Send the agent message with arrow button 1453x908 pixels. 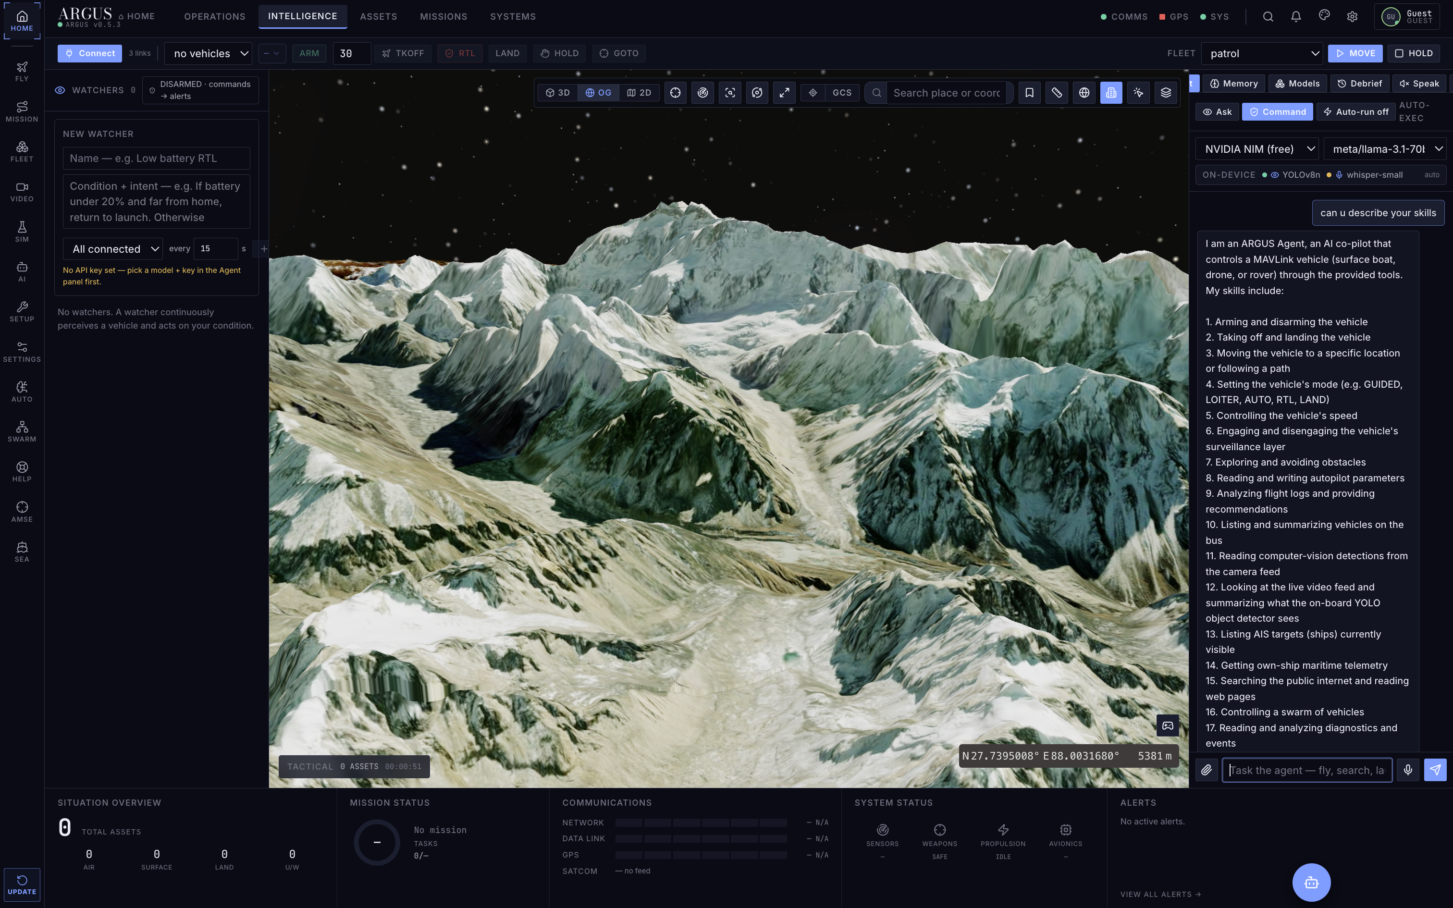click(1435, 770)
